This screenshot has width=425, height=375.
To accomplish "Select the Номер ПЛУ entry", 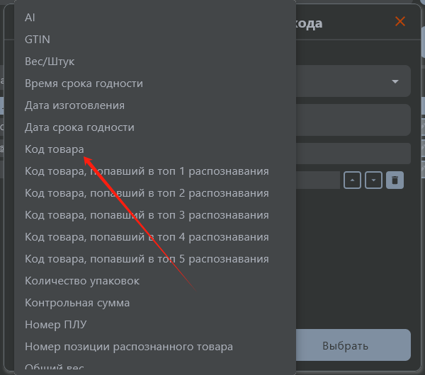I will click(55, 325).
